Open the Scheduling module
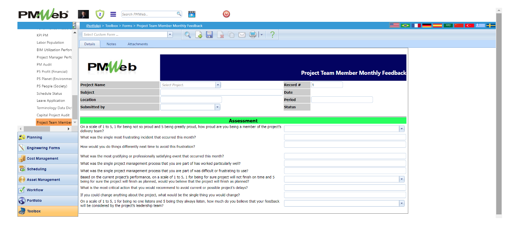Screen dimensions: 508x227 (x=48, y=169)
